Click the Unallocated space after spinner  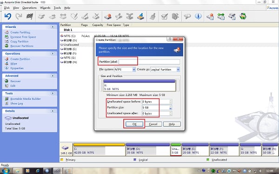(x=171, y=113)
